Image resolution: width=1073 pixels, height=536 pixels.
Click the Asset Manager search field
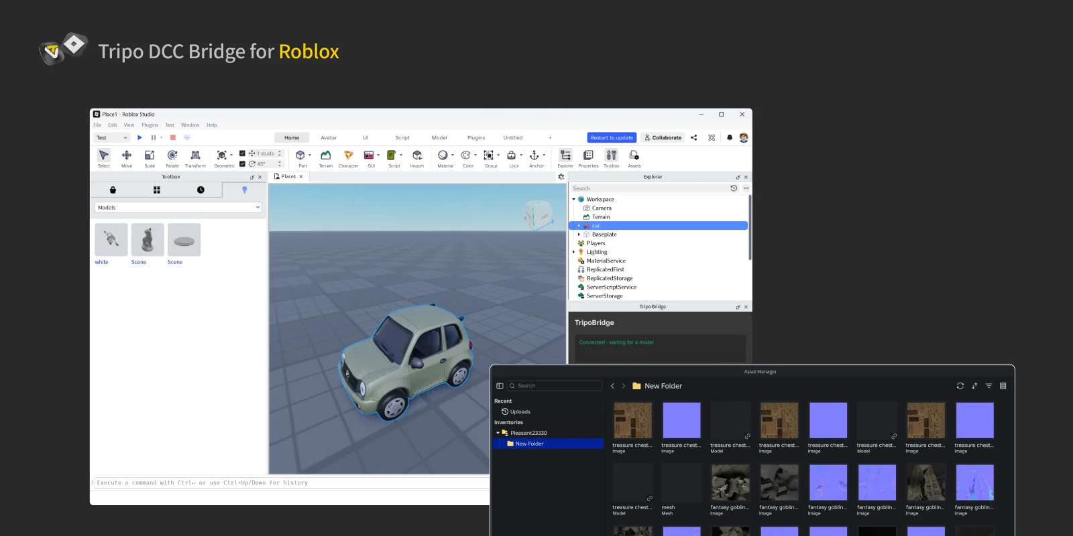[555, 386]
